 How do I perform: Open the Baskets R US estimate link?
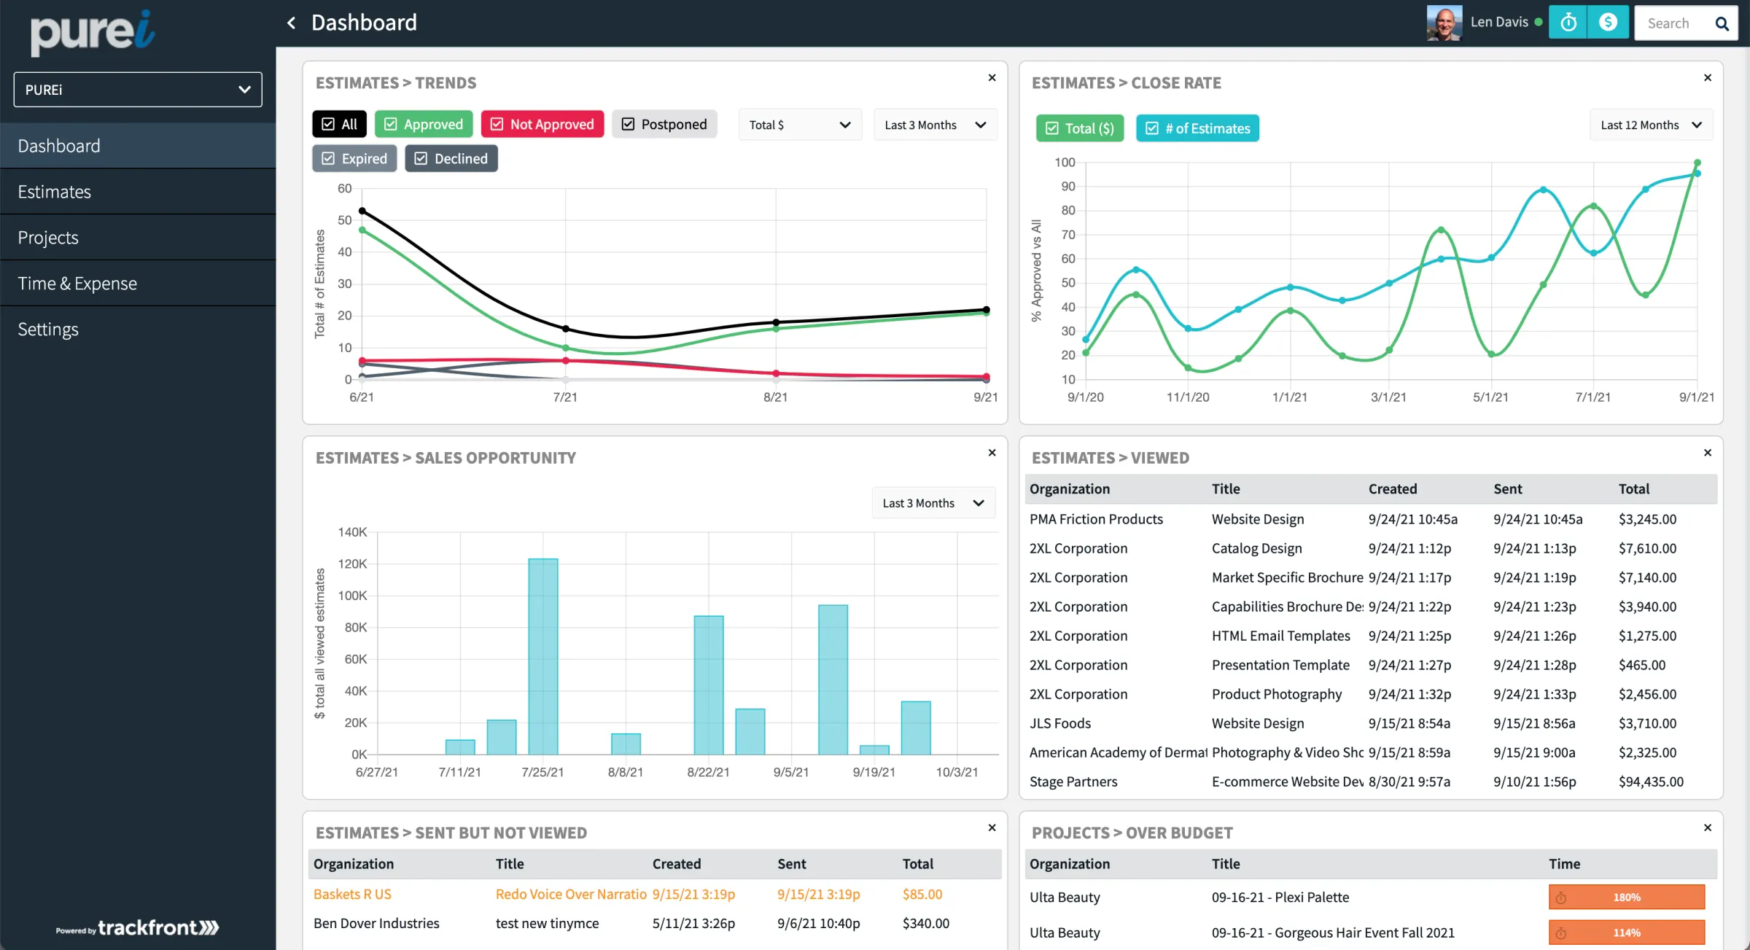click(x=352, y=894)
